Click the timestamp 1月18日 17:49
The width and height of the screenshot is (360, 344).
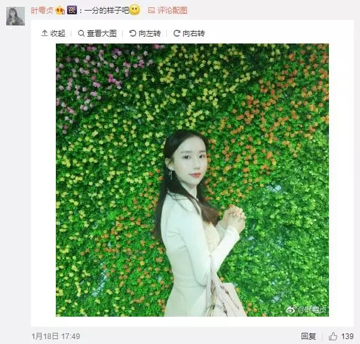[56, 337]
